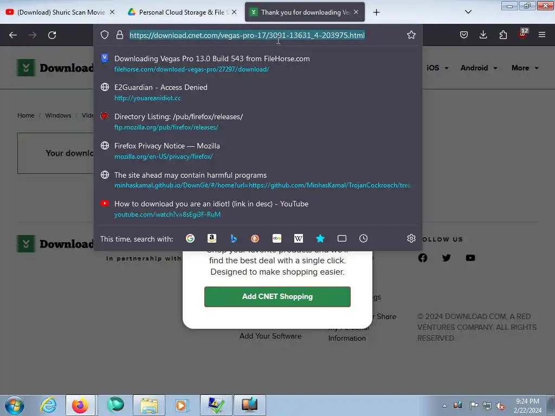Open the Facebook follow icon
This screenshot has height=416, width=555.
pyautogui.click(x=423, y=258)
